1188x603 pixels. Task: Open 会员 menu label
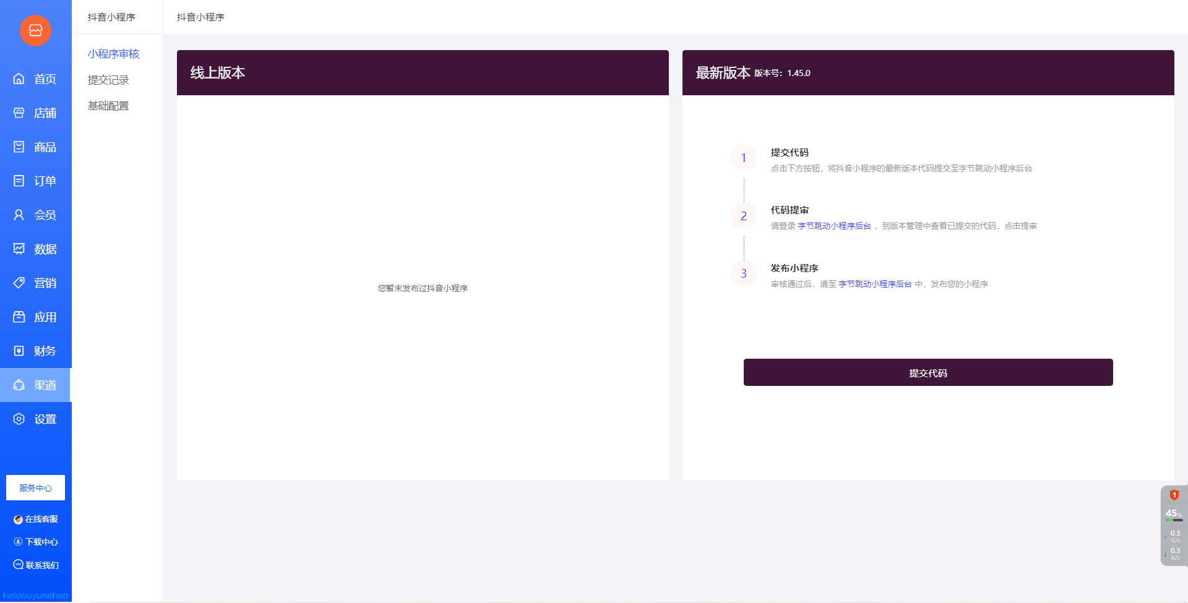[x=45, y=215]
